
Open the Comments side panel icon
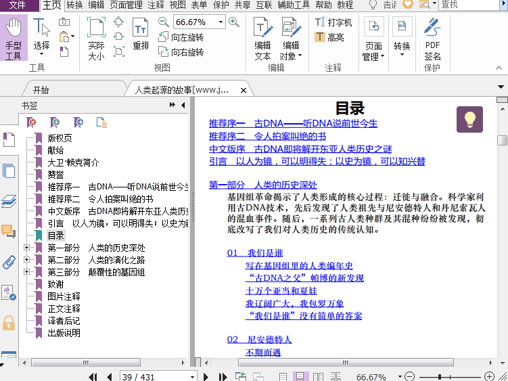click(x=9, y=231)
